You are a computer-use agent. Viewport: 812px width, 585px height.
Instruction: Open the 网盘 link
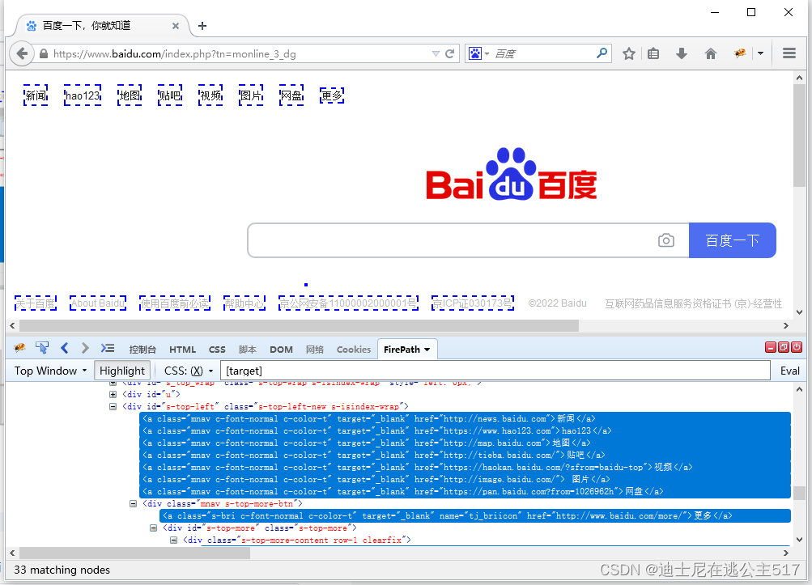(x=291, y=95)
